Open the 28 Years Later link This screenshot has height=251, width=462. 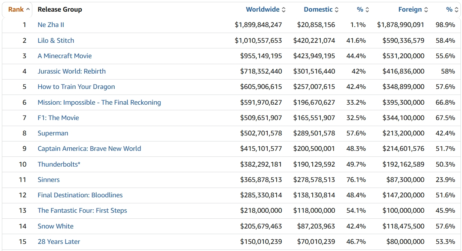[x=59, y=242]
